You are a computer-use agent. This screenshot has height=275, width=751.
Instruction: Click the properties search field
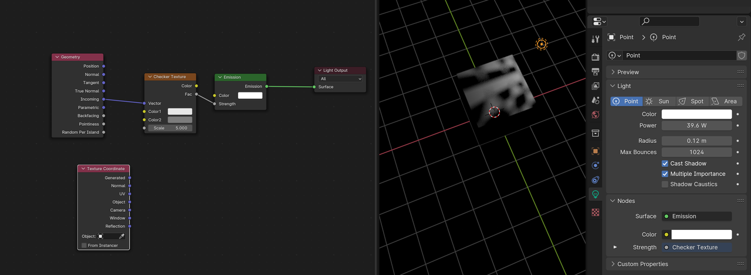coord(669,21)
